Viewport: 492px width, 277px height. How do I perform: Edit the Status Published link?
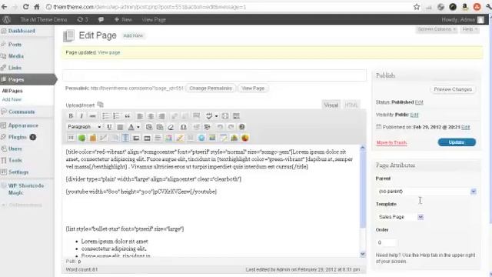[x=419, y=102]
